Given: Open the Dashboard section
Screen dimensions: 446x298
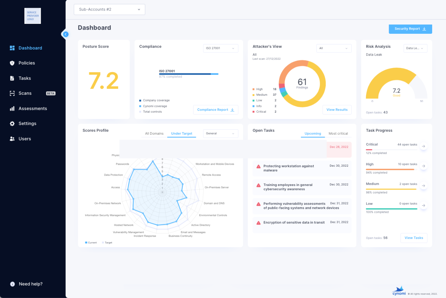Looking at the screenshot, I should click(30, 48).
